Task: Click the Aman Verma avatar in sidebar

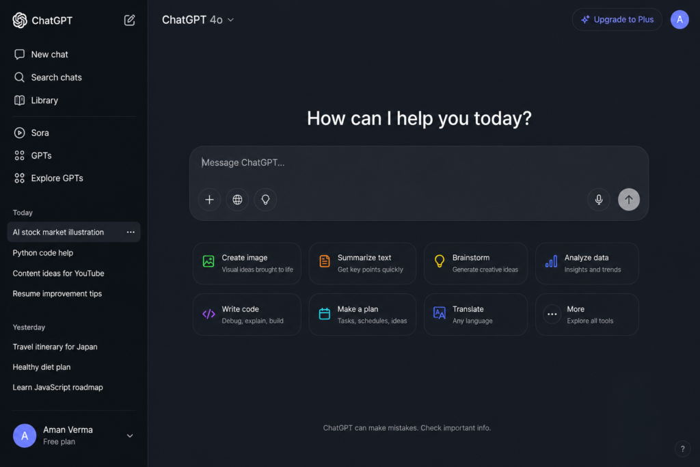Action: [x=25, y=436]
